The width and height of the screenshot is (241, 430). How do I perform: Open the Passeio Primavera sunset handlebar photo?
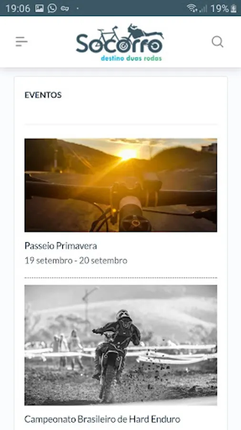(121, 185)
